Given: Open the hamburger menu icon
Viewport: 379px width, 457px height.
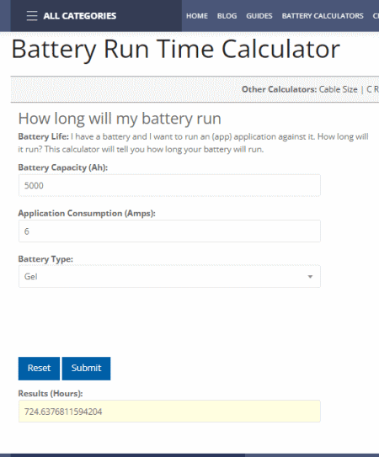Looking at the screenshot, I should (x=32, y=16).
